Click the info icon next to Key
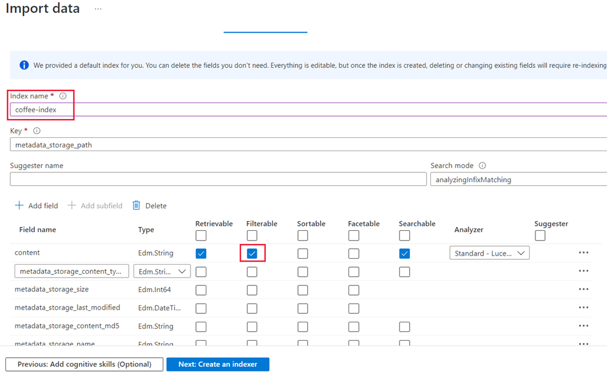The width and height of the screenshot is (607, 374). (x=37, y=131)
